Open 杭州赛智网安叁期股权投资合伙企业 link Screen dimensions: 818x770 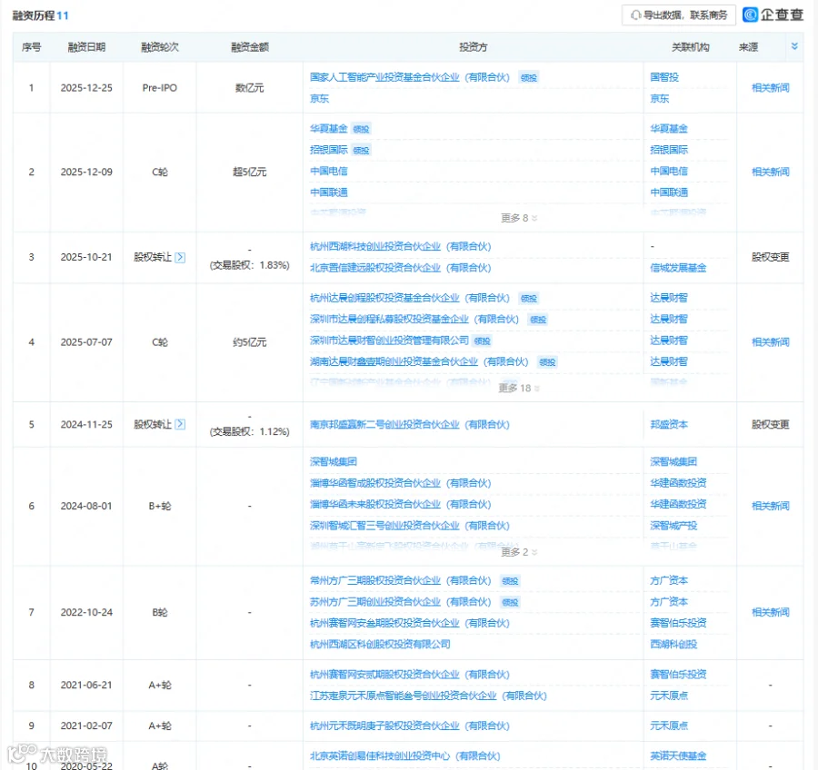coord(410,623)
